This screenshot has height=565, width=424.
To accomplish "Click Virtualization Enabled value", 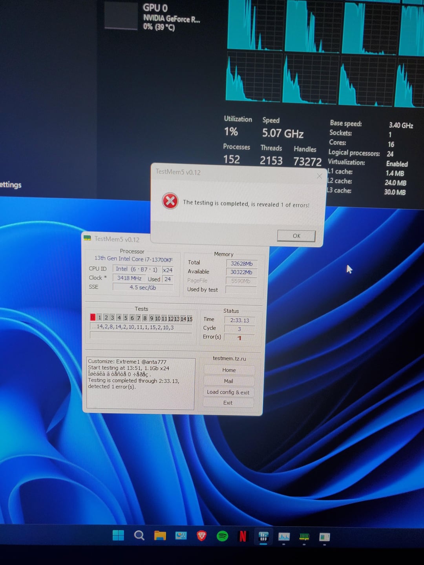I will click(397, 164).
